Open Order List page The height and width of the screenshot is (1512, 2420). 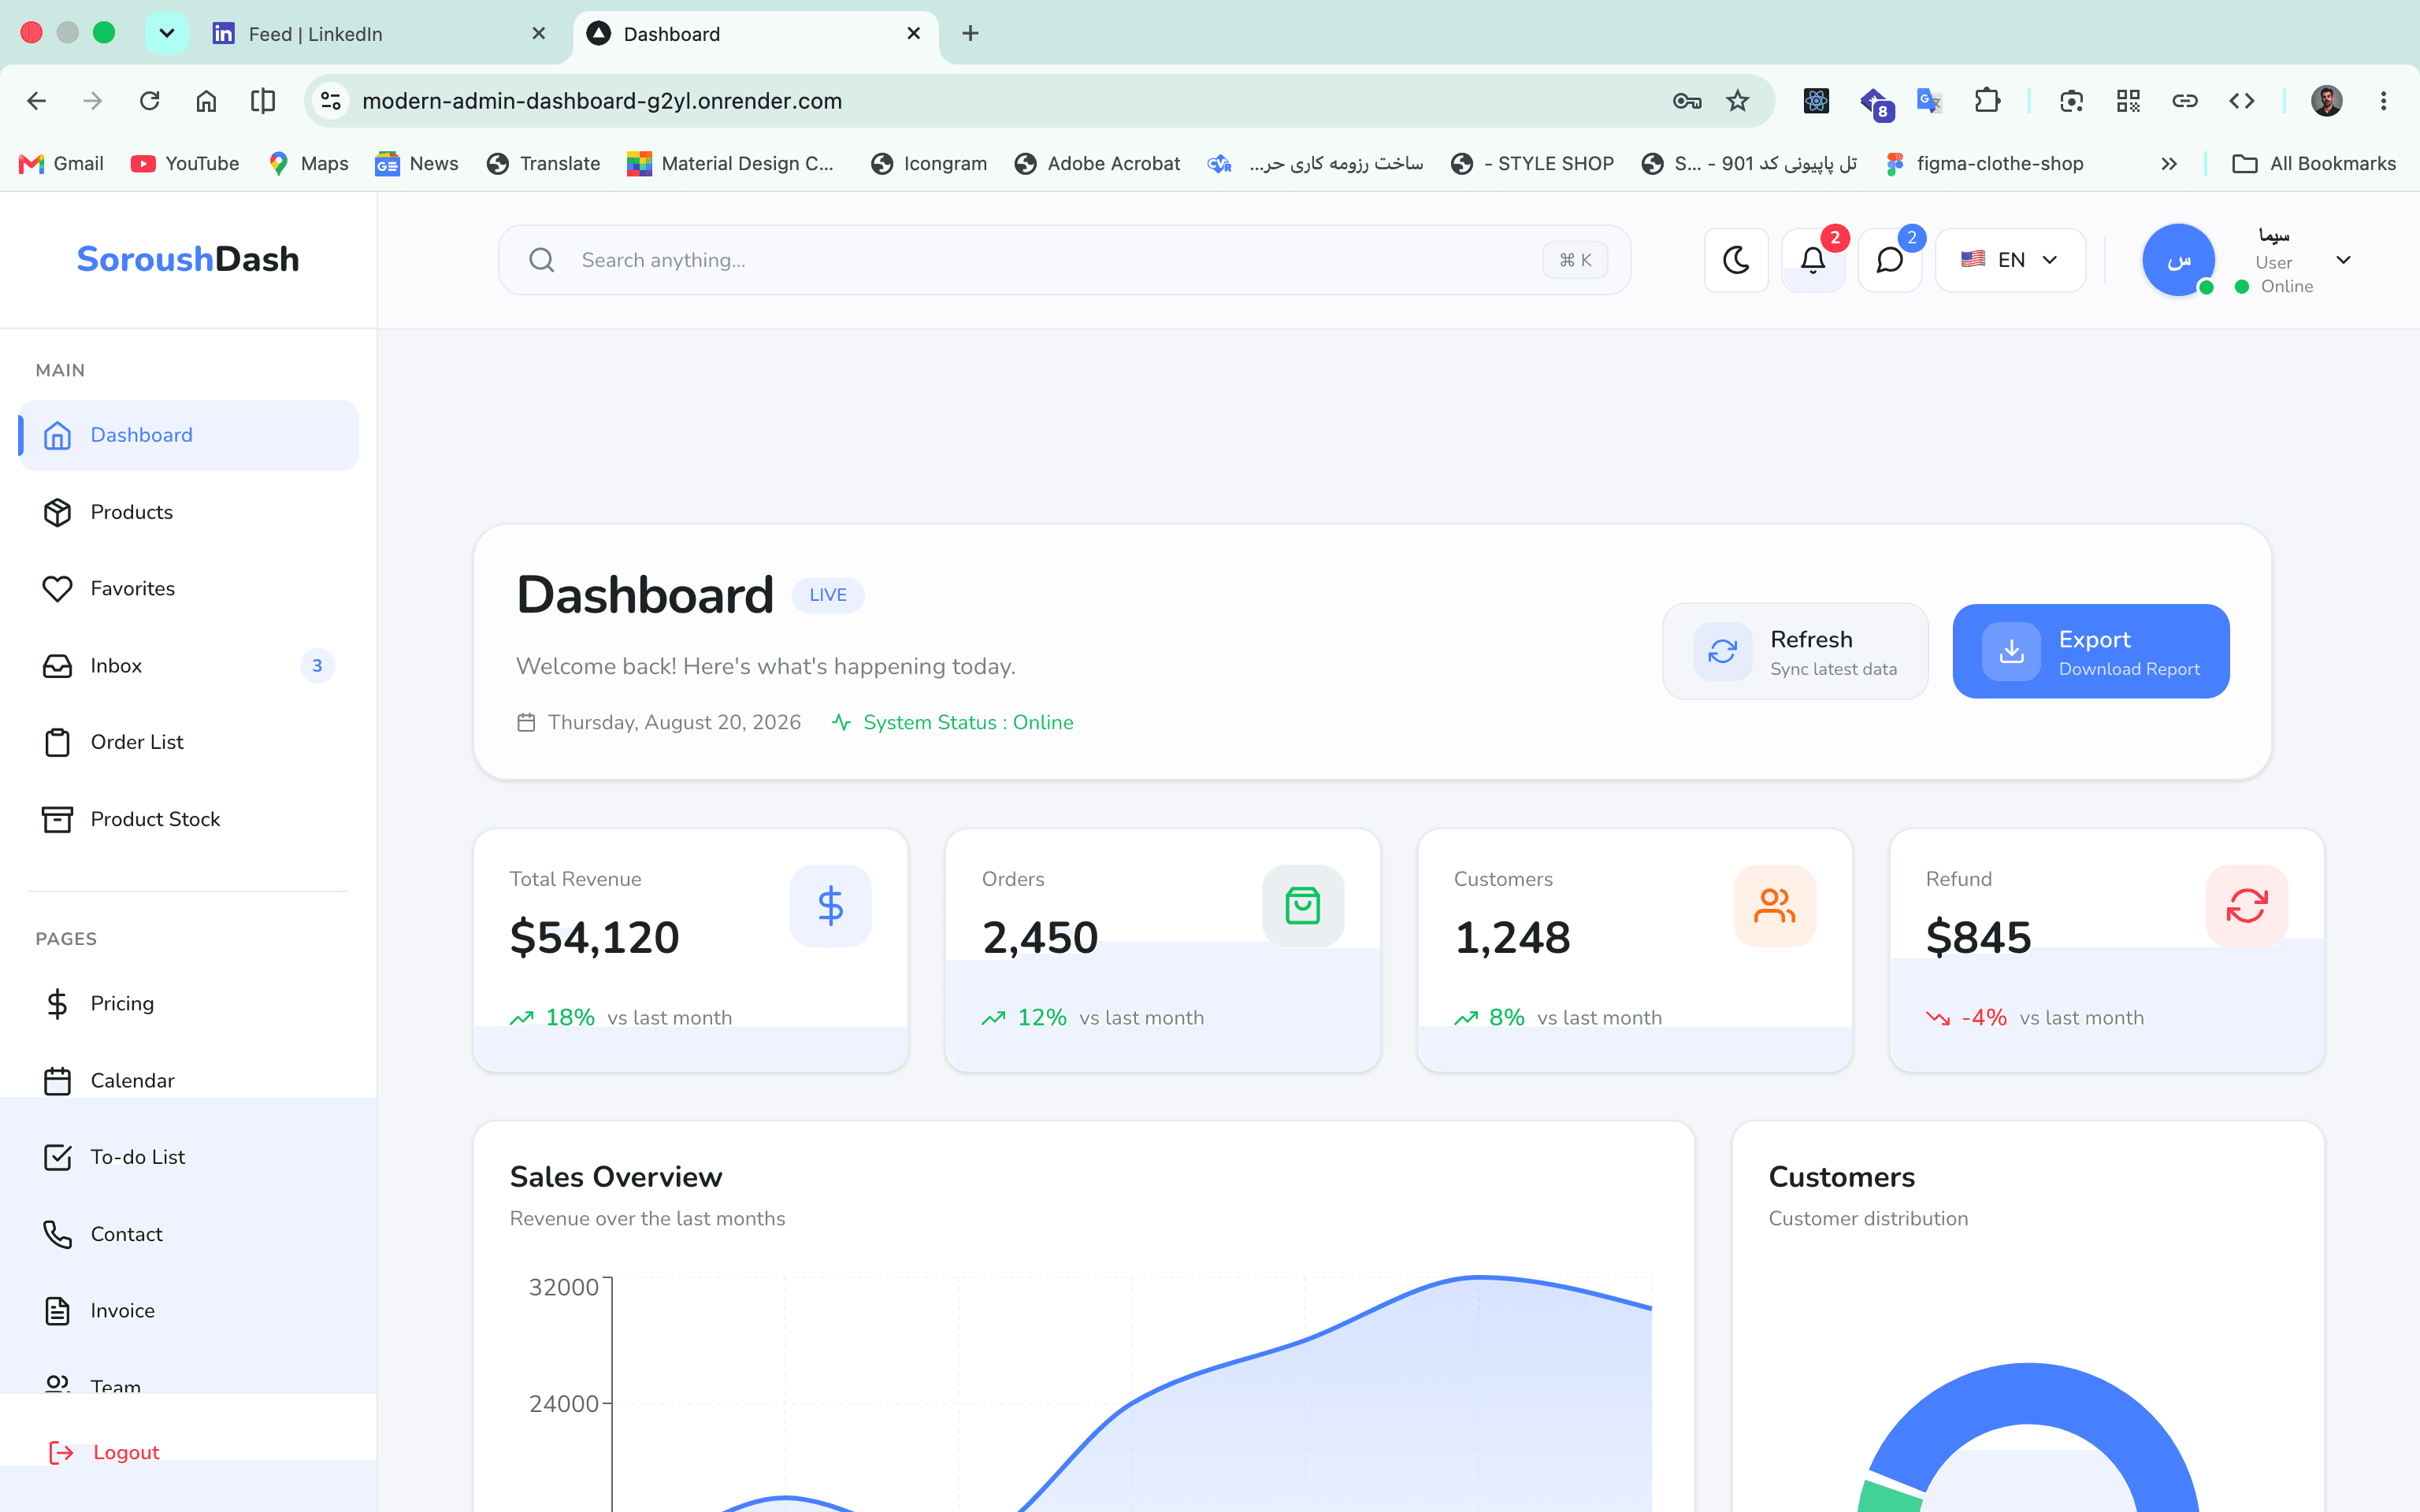tap(189, 742)
